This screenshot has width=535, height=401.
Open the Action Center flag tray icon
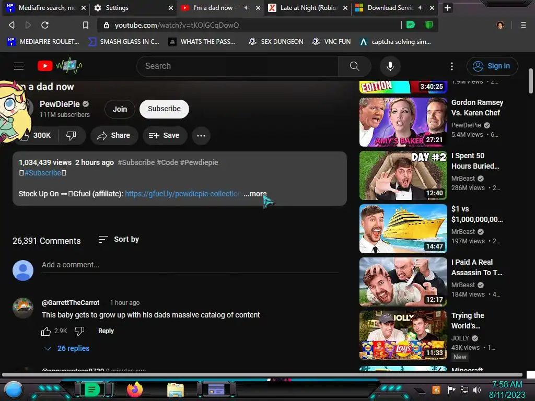452,390
